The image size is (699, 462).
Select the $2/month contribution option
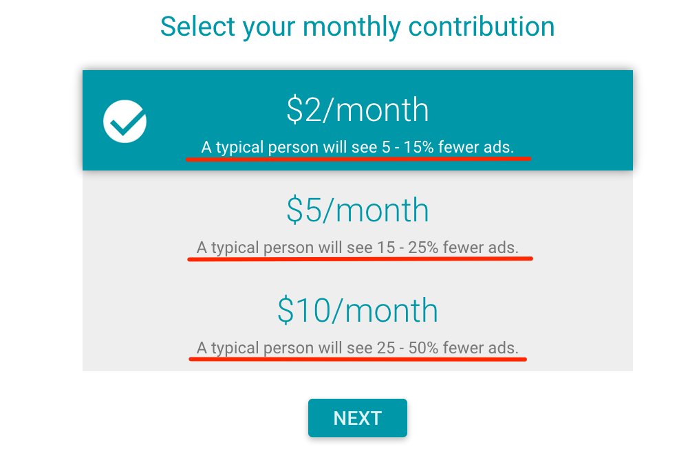[x=357, y=120]
